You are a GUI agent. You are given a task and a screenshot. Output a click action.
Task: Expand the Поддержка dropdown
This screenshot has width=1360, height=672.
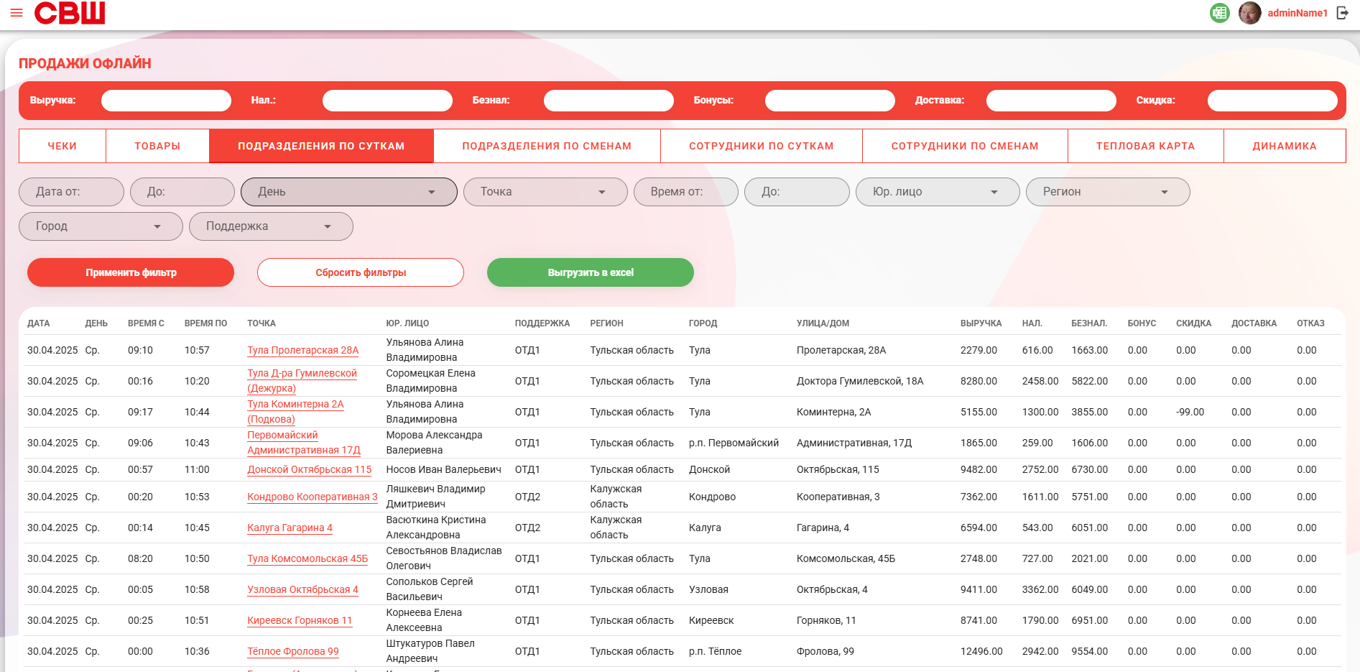pos(271,226)
